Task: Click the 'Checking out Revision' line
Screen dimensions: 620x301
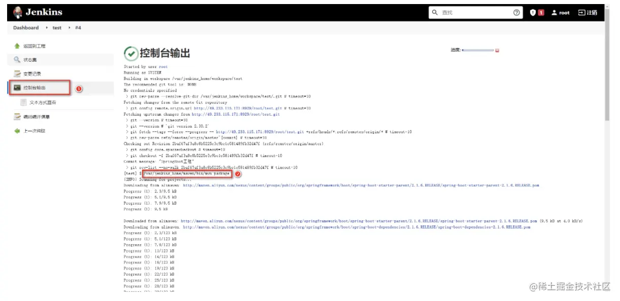Action: coord(224,144)
